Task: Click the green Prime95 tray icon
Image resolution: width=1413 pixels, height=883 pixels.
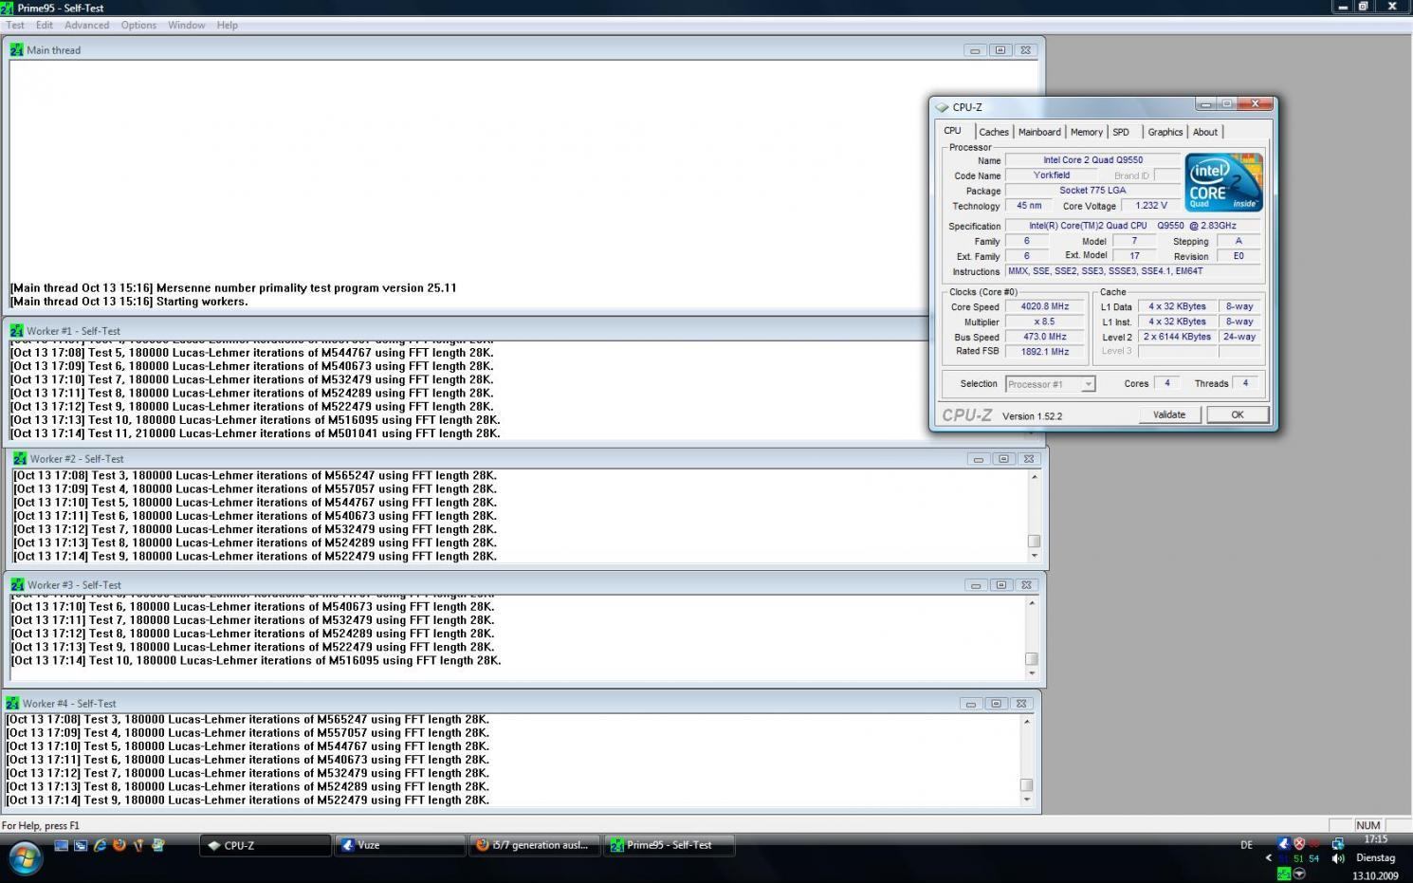Action: tap(1283, 874)
